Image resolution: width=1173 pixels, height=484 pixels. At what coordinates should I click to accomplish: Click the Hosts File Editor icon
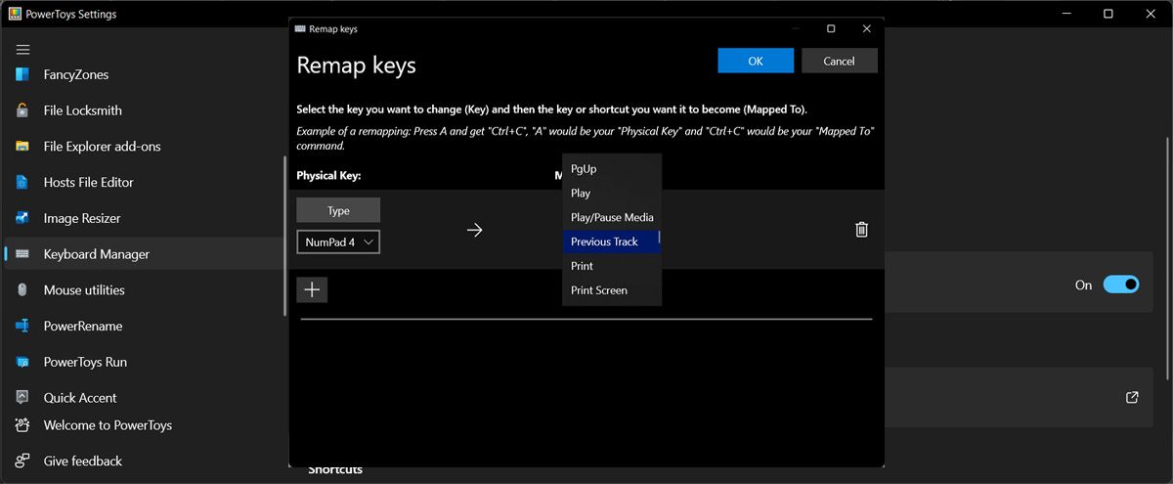coord(22,182)
